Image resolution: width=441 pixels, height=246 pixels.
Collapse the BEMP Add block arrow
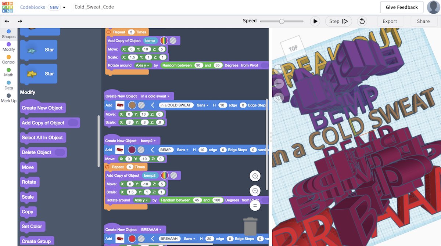tap(153, 150)
